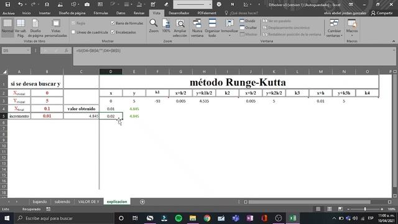Open File Explorer from the taskbar
The height and width of the screenshot is (224, 398).
193,218
